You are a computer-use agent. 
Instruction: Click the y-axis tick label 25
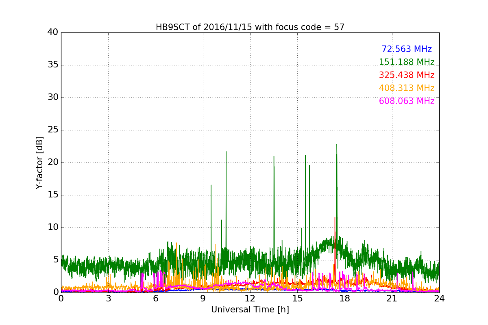pyautogui.click(x=52, y=130)
